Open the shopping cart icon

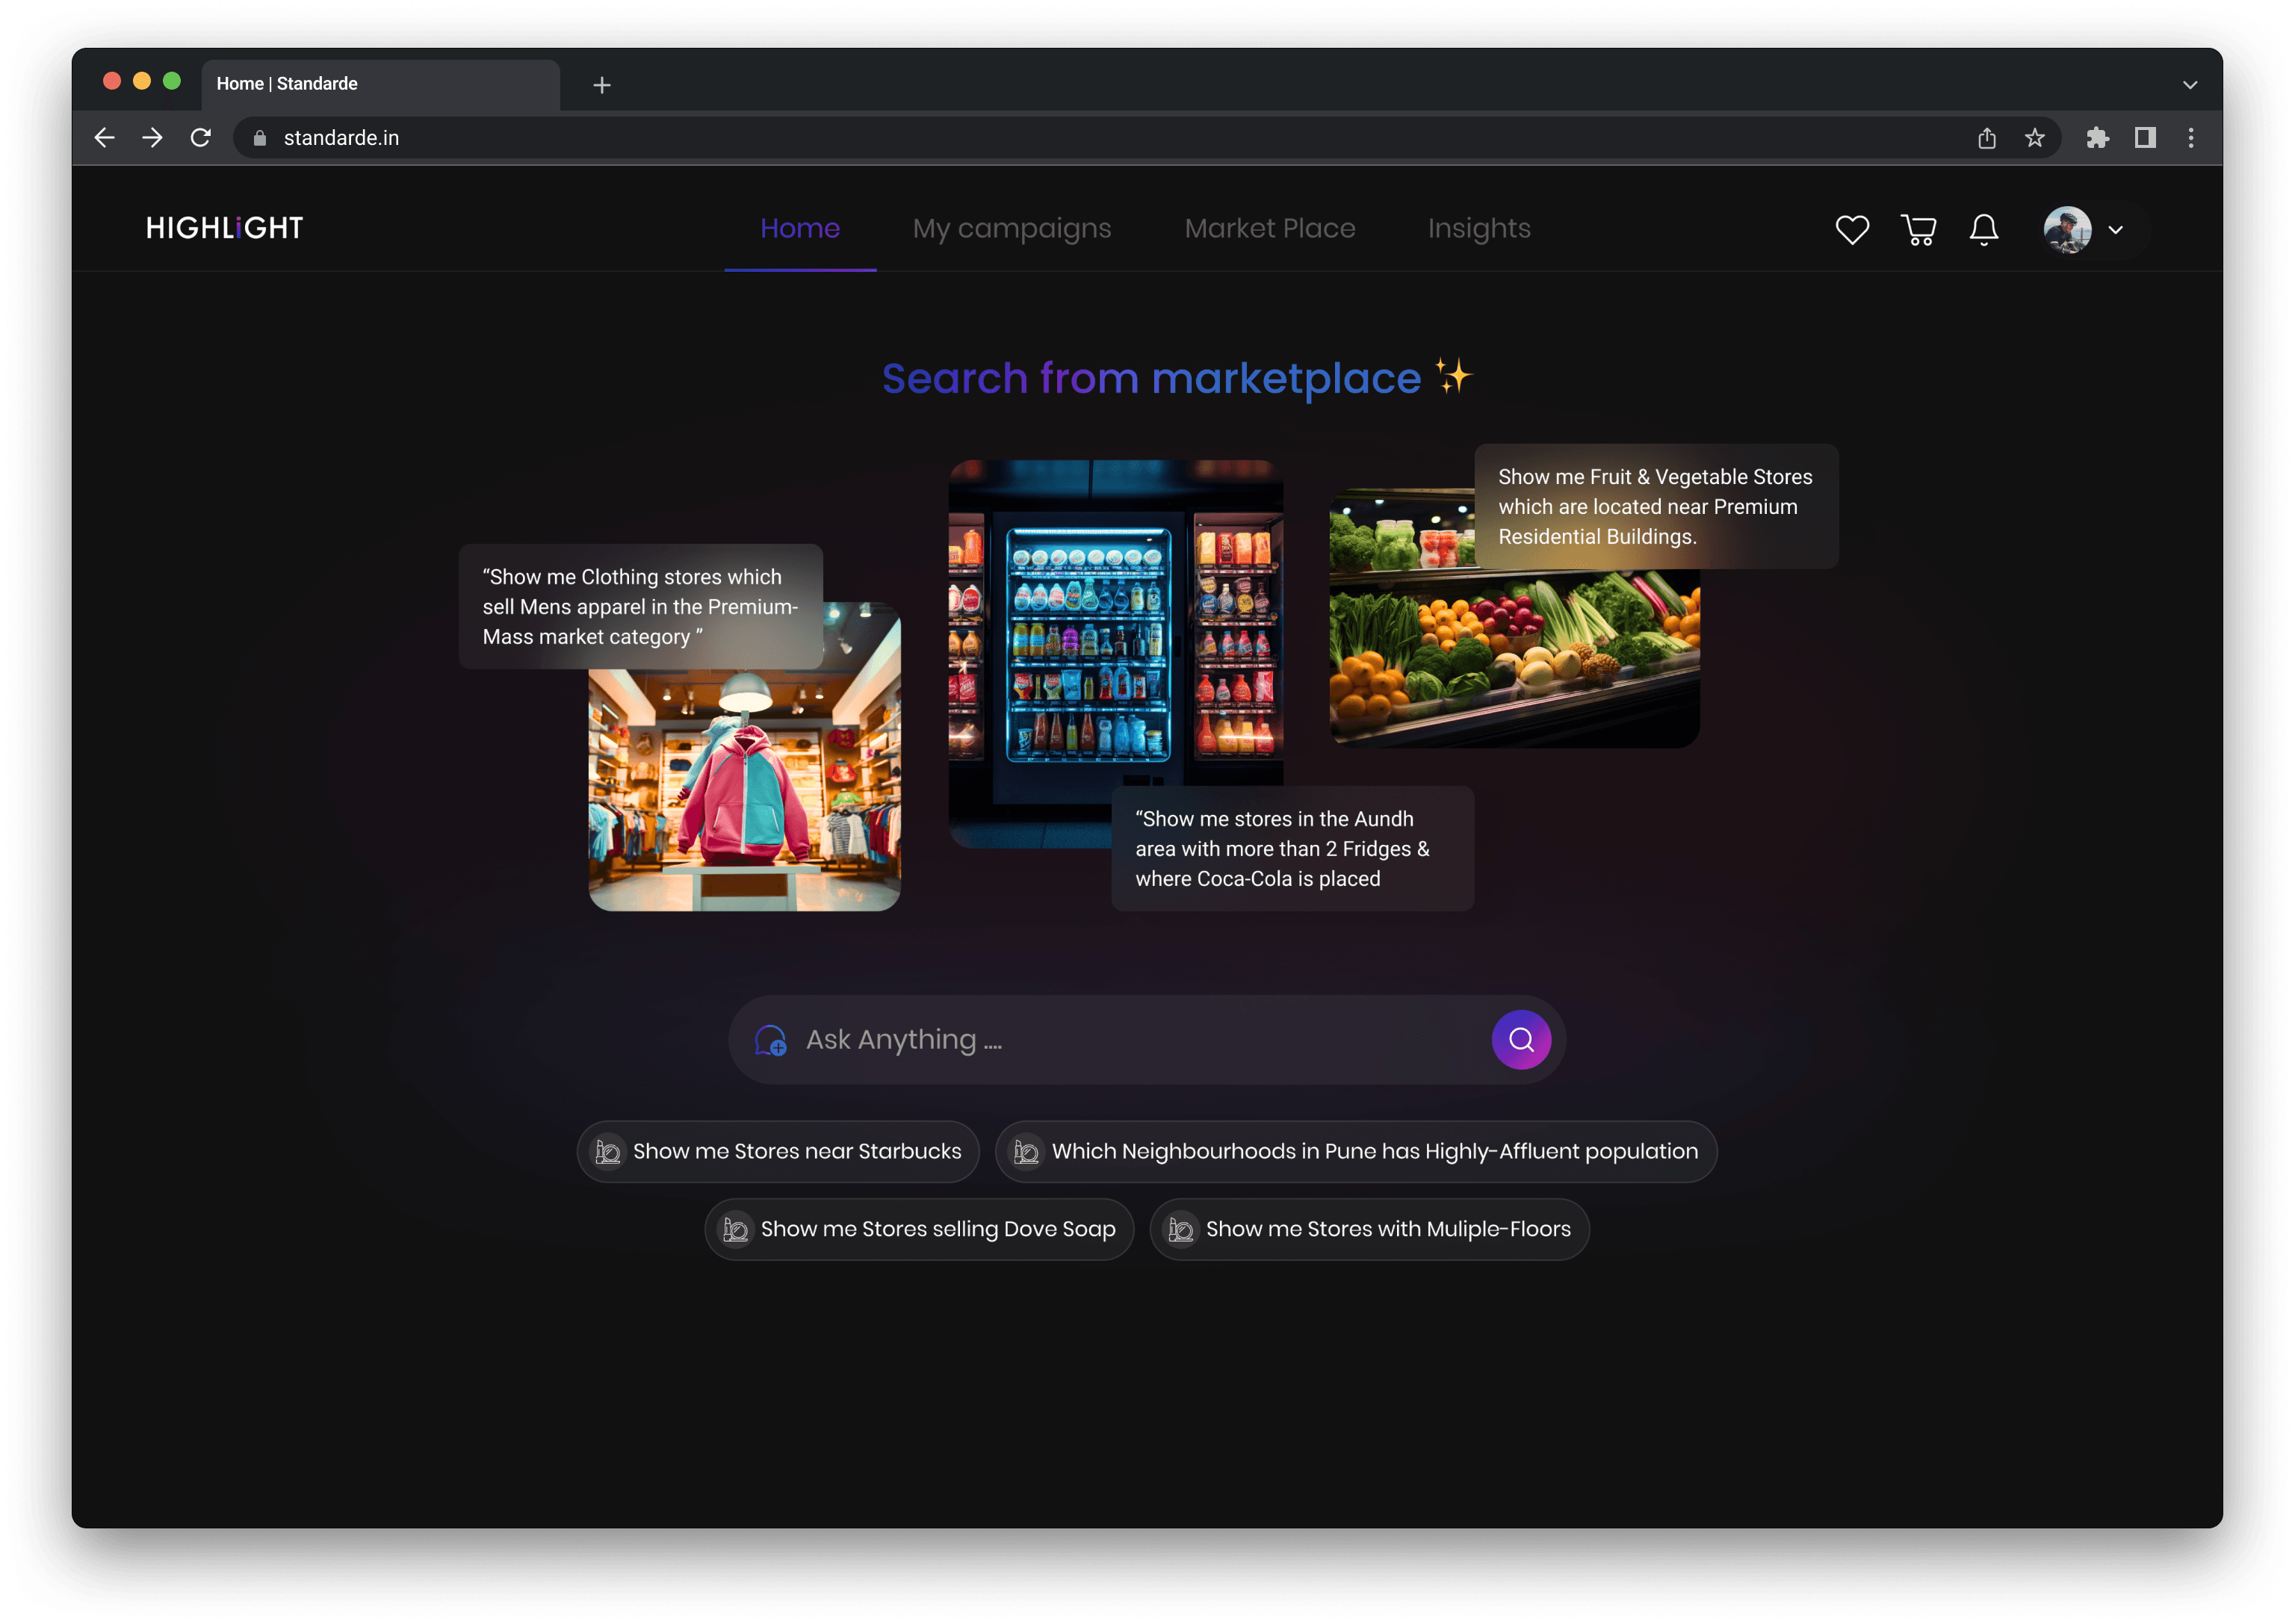1917,229
